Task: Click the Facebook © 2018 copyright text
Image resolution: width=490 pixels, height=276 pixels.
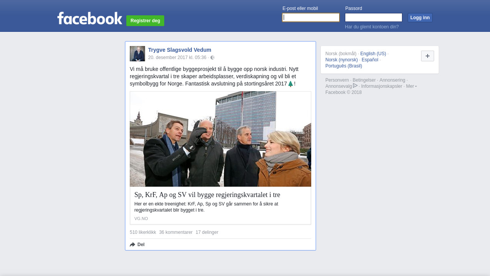Action: tap(343, 92)
